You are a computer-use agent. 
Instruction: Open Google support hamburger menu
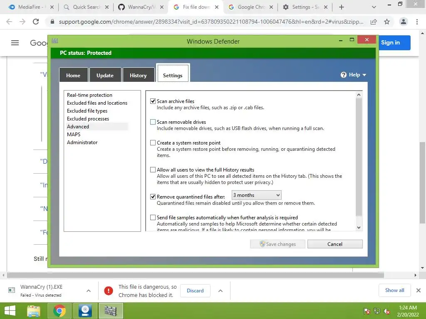pos(15,43)
